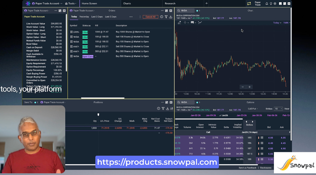Sort orders by Symbol column header
The width and height of the screenshot is (316, 175).
point(73,25)
